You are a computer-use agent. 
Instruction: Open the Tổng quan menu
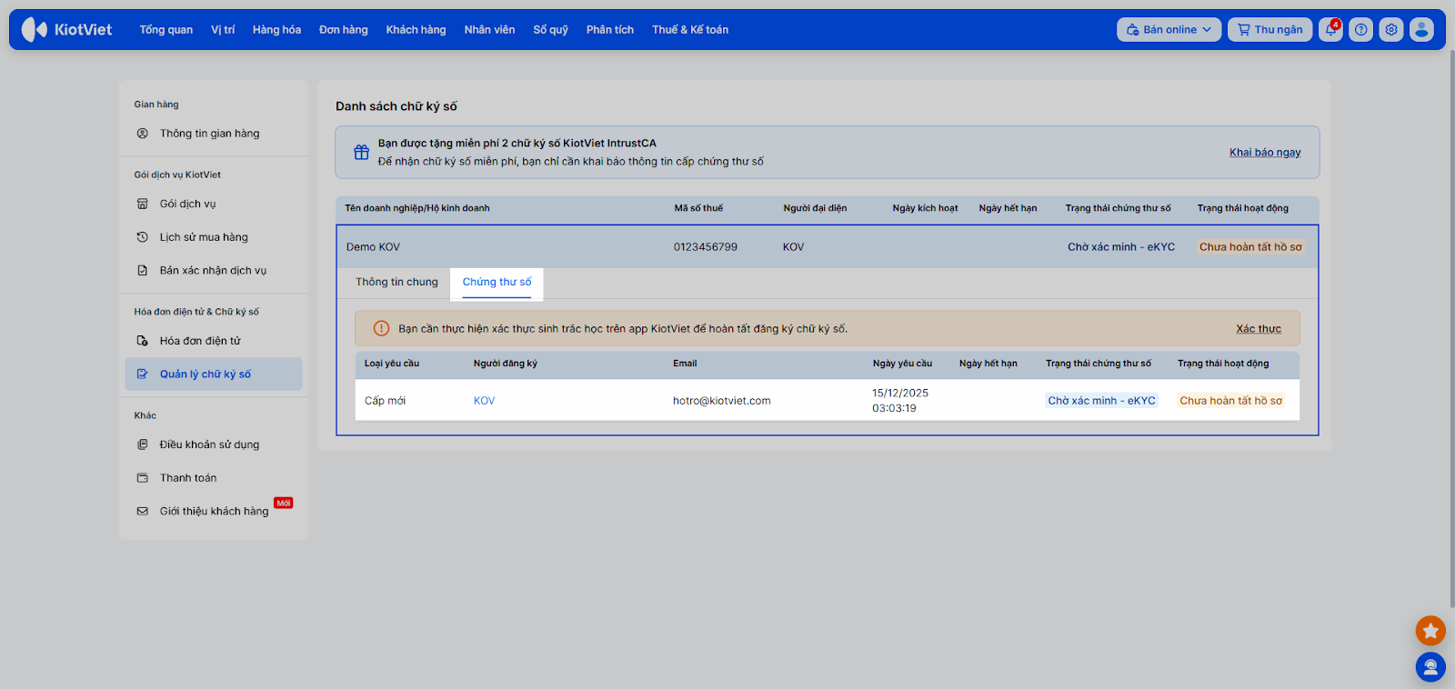pyautogui.click(x=166, y=30)
